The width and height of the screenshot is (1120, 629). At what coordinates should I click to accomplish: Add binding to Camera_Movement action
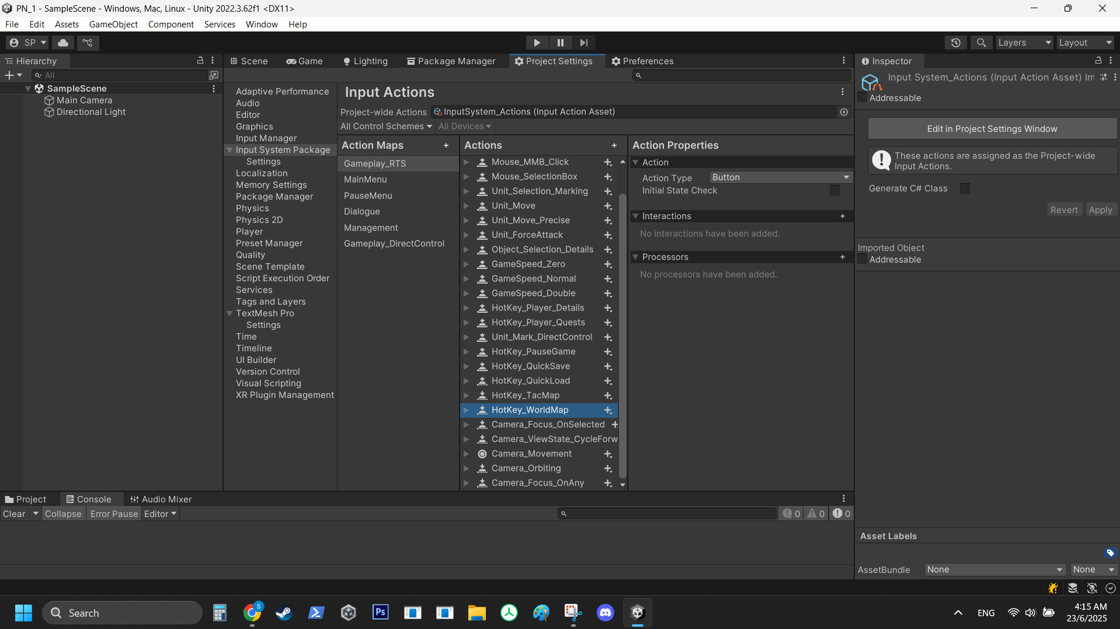point(608,454)
